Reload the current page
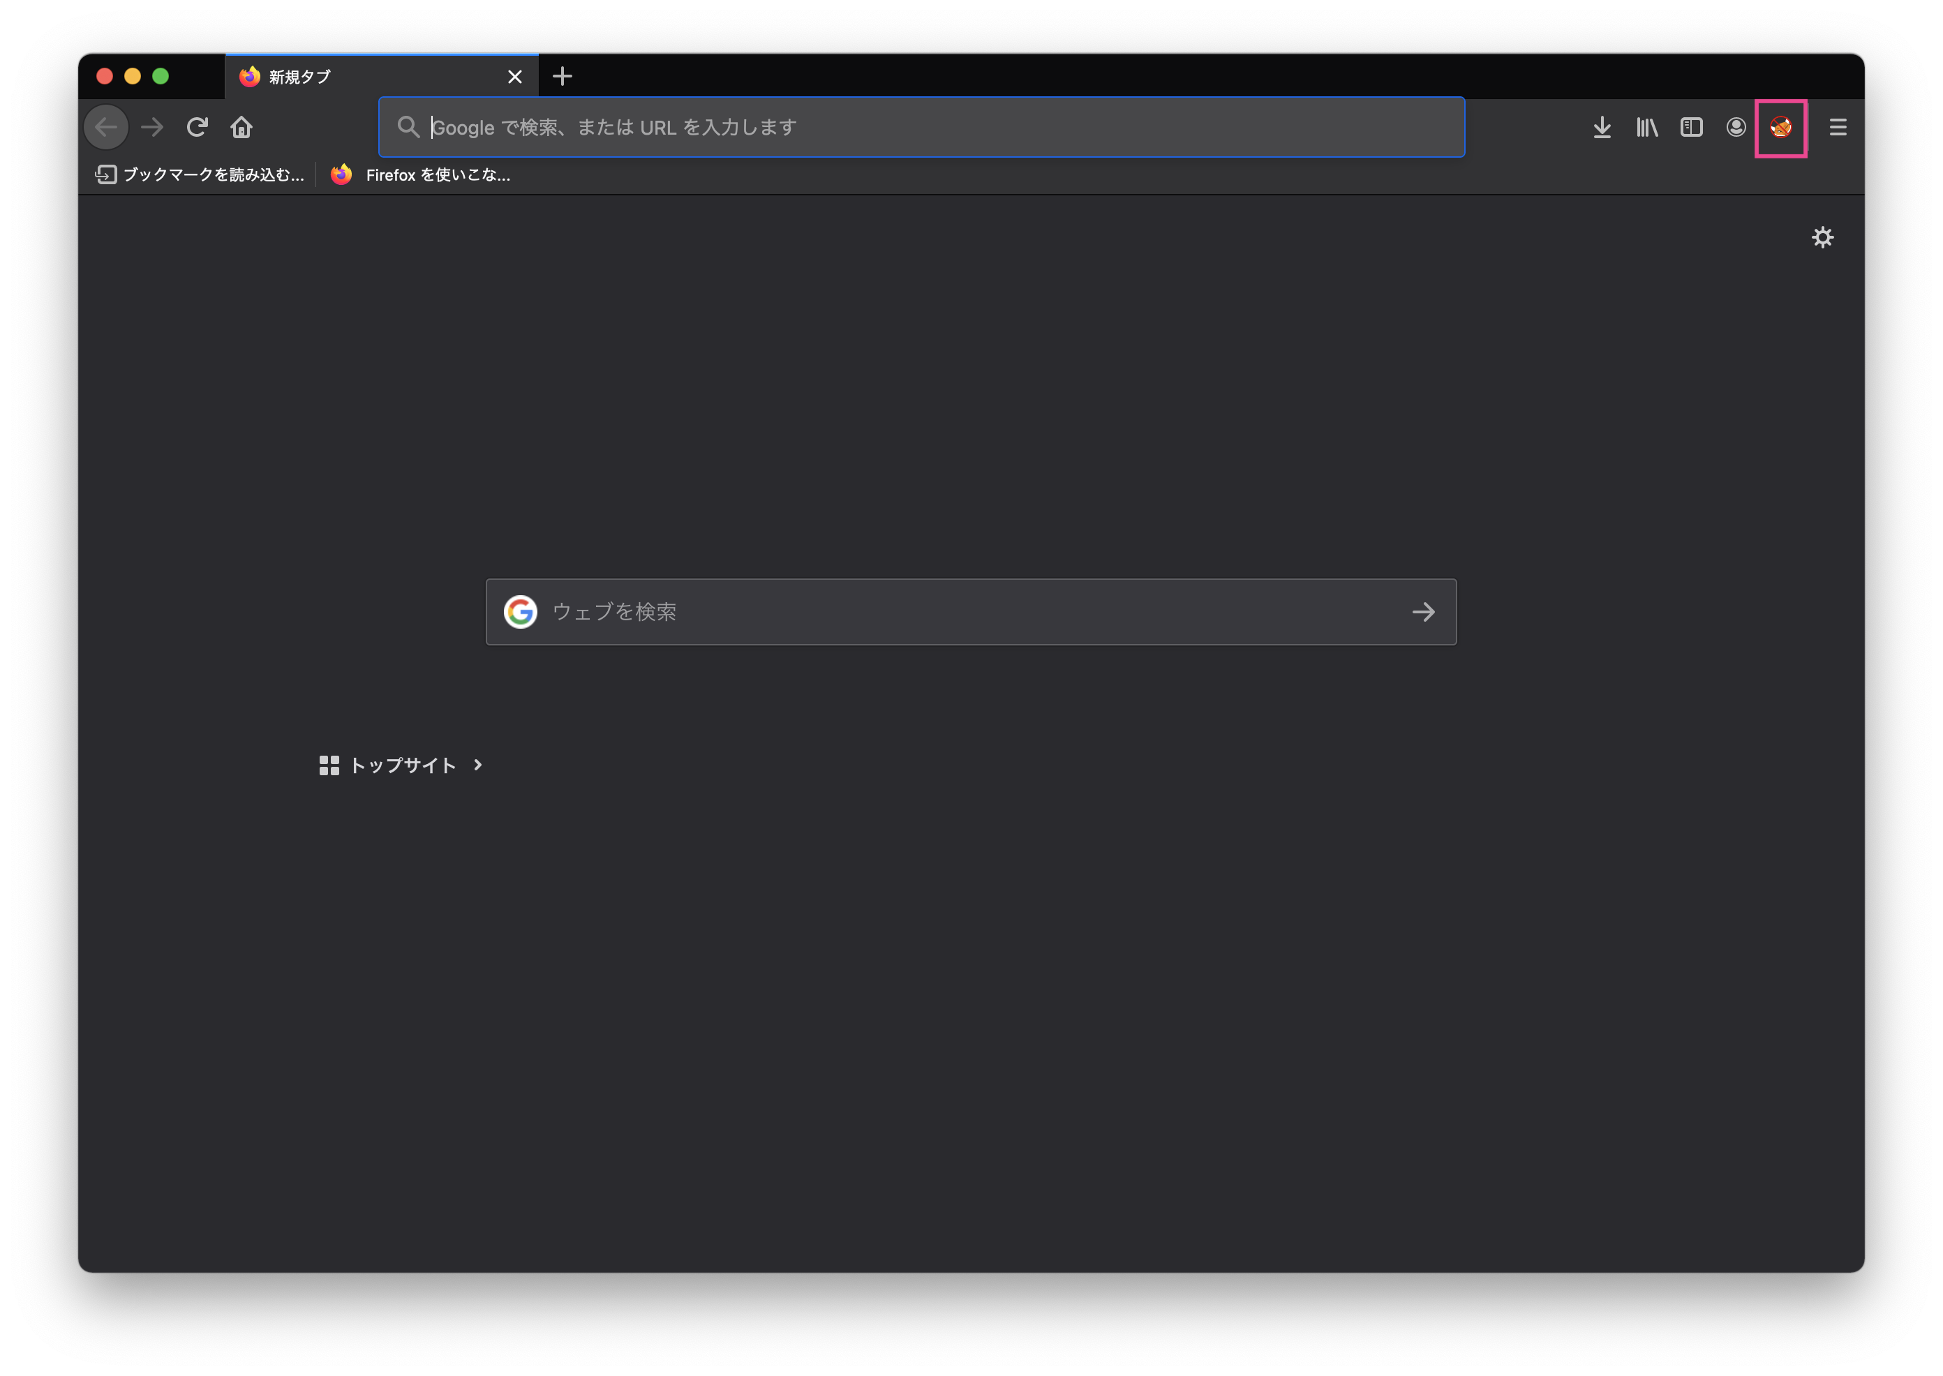This screenshot has width=1943, height=1376. (x=198, y=127)
